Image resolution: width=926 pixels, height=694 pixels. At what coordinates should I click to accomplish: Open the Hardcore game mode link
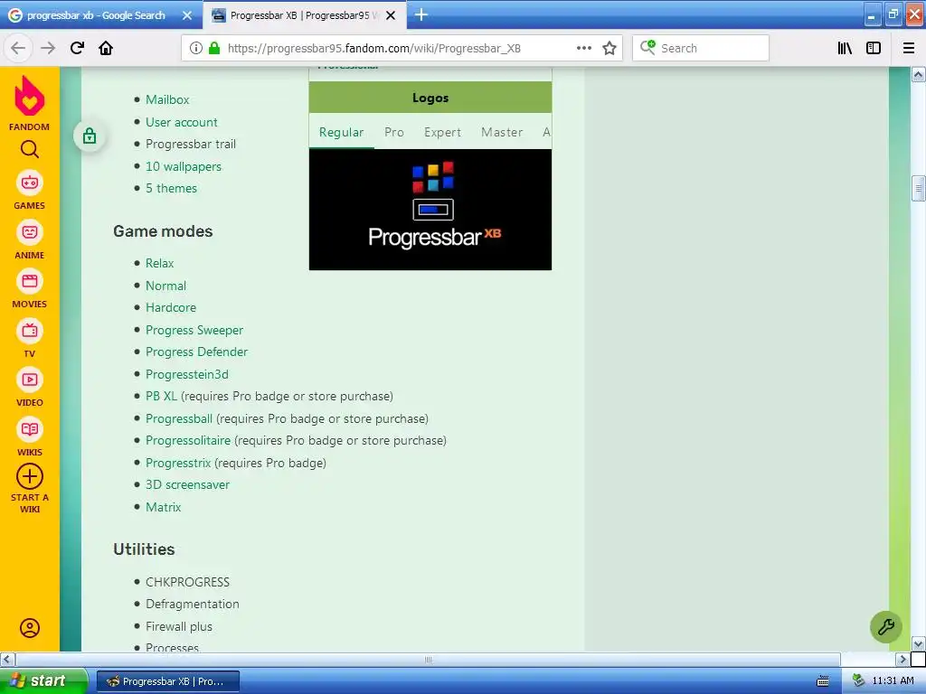pos(171,307)
